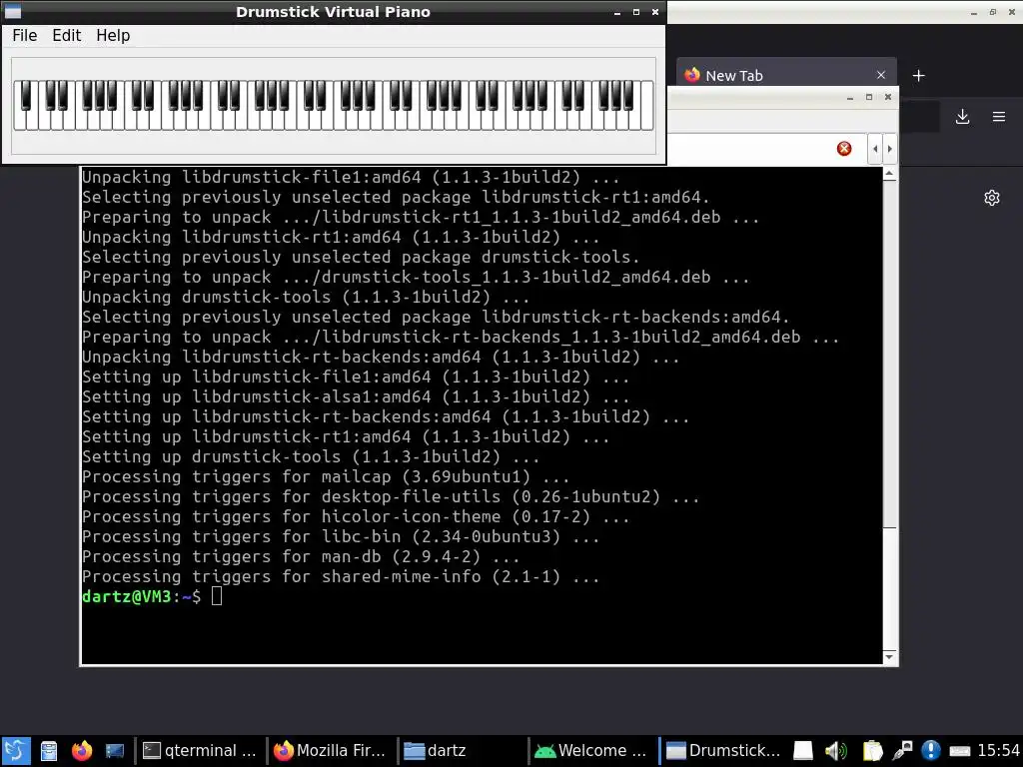Click the "Setting up drumstick-tools" terminal line
The width and height of the screenshot is (1023, 767).
(311, 456)
